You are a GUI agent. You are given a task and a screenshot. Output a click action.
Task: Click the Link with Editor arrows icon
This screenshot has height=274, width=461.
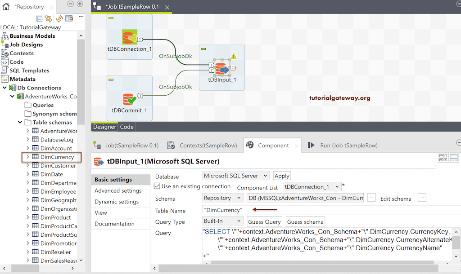click(49, 18)
